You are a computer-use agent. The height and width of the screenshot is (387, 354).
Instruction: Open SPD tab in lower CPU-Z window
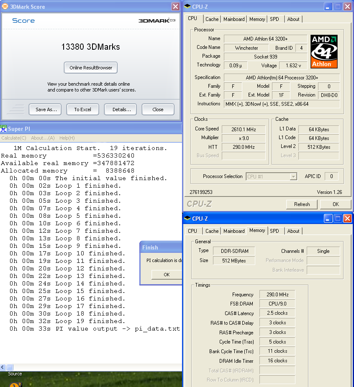[x=274, y=231]
